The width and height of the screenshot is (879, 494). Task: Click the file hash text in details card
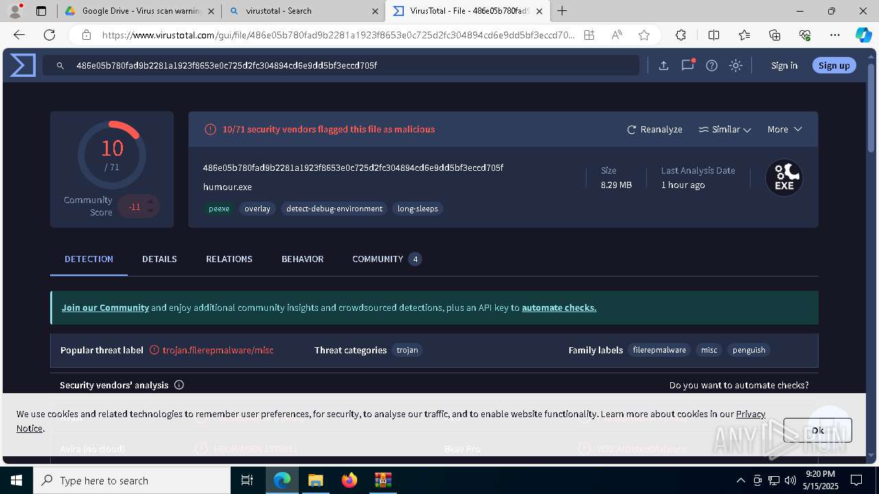353,168
